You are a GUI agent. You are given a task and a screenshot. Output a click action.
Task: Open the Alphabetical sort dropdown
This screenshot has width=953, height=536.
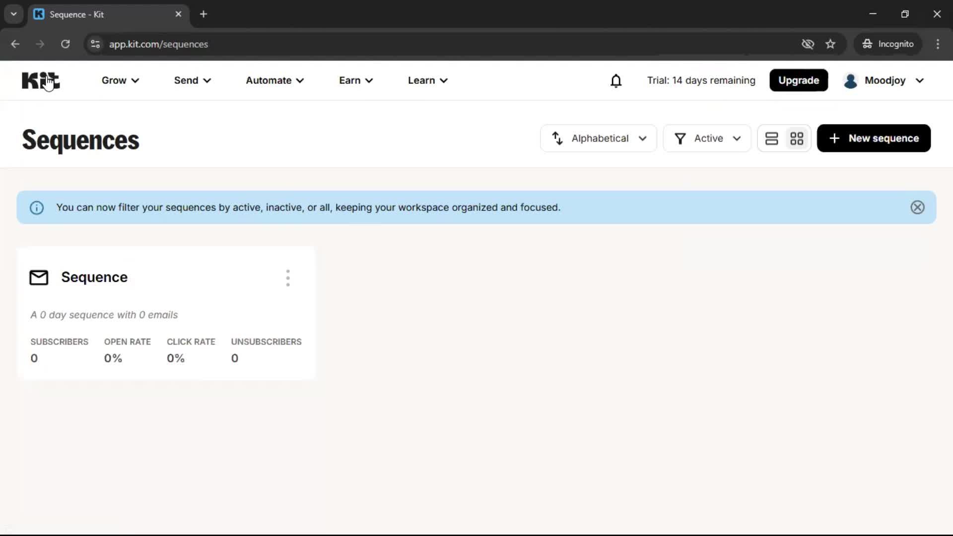[x=598, y=138]
